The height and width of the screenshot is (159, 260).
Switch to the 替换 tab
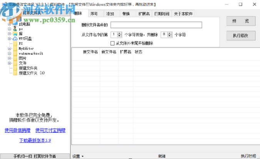pyautogui.click(x=128, y=14)
